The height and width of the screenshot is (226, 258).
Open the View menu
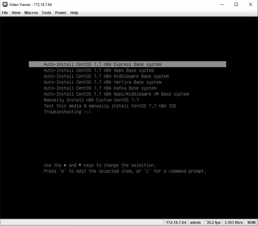coord(16,13)
